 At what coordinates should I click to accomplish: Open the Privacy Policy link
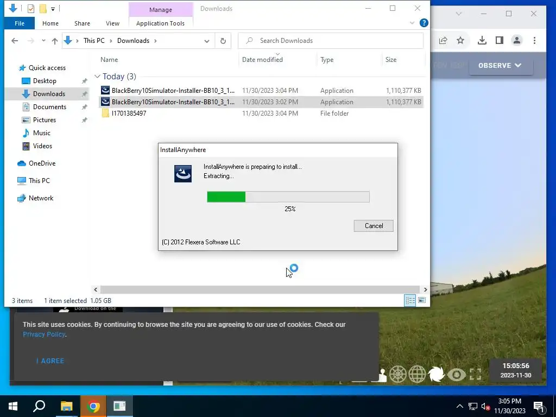click(x=44, y=334)
